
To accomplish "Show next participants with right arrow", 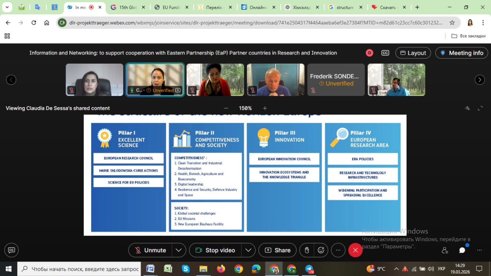I will coord(479,80).
